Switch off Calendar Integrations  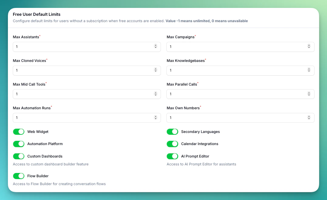[172, 144]
